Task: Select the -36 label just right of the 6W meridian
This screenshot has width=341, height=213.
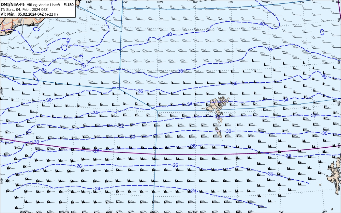Action: [x=234, y=83]
